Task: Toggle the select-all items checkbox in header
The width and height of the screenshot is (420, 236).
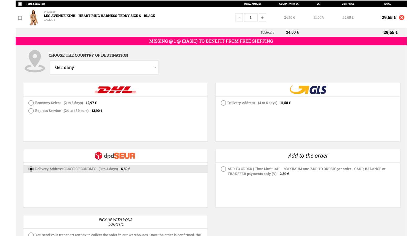Action: click(x=20, y=4)
